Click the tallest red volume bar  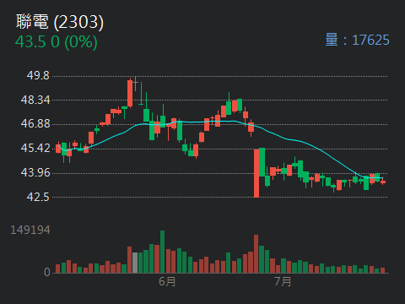[x=256, y=253]
